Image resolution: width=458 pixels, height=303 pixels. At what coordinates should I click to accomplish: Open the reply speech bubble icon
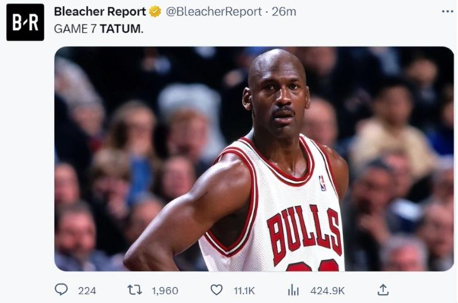[62, 290]
